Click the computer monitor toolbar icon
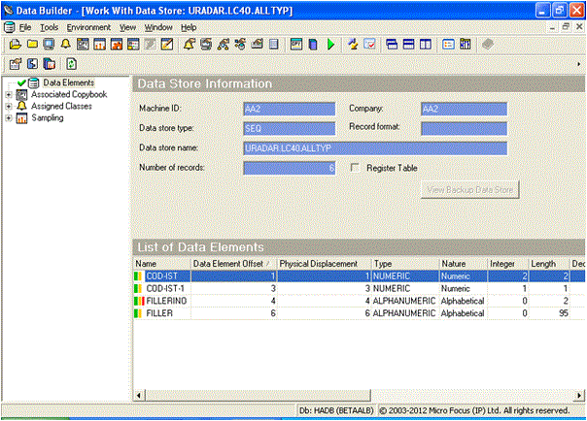 tap(49, 45)
